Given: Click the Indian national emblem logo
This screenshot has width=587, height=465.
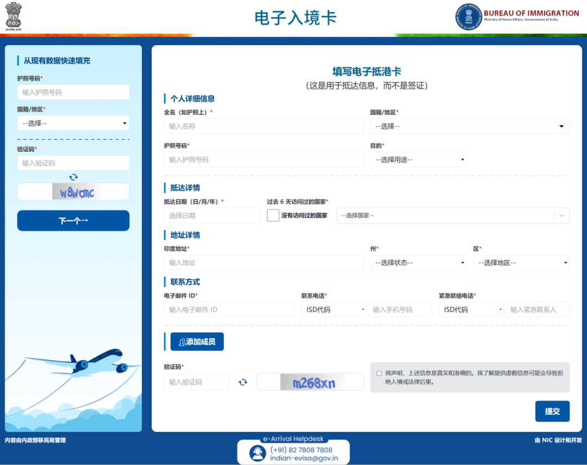Looking at the screenshot, I should (14, 17).
